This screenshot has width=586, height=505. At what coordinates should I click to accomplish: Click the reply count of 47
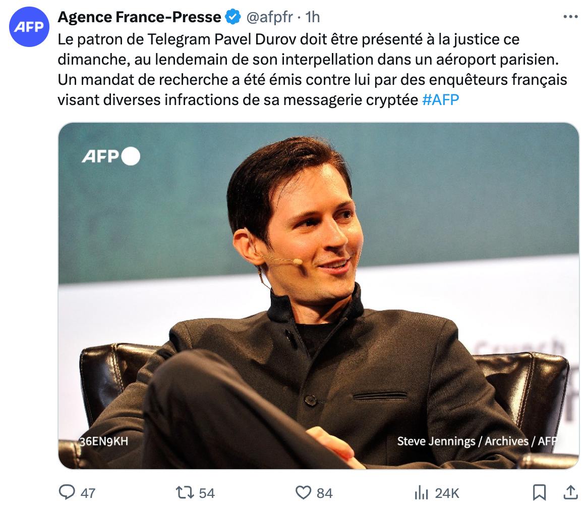[88, 493]
